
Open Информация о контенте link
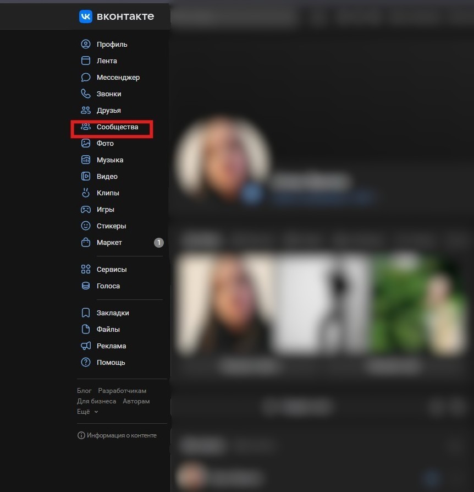122,435
